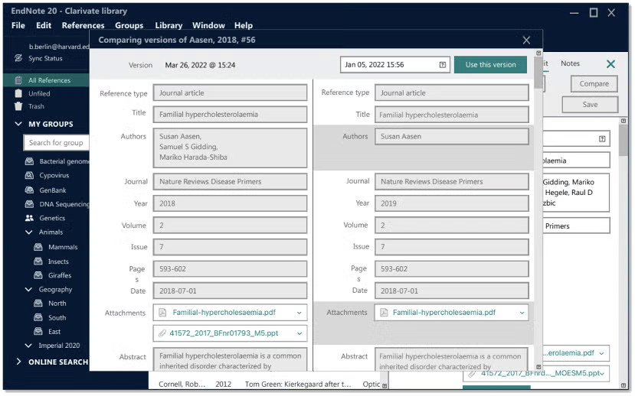Collapse the MY GROUPS section

[18, 124]
